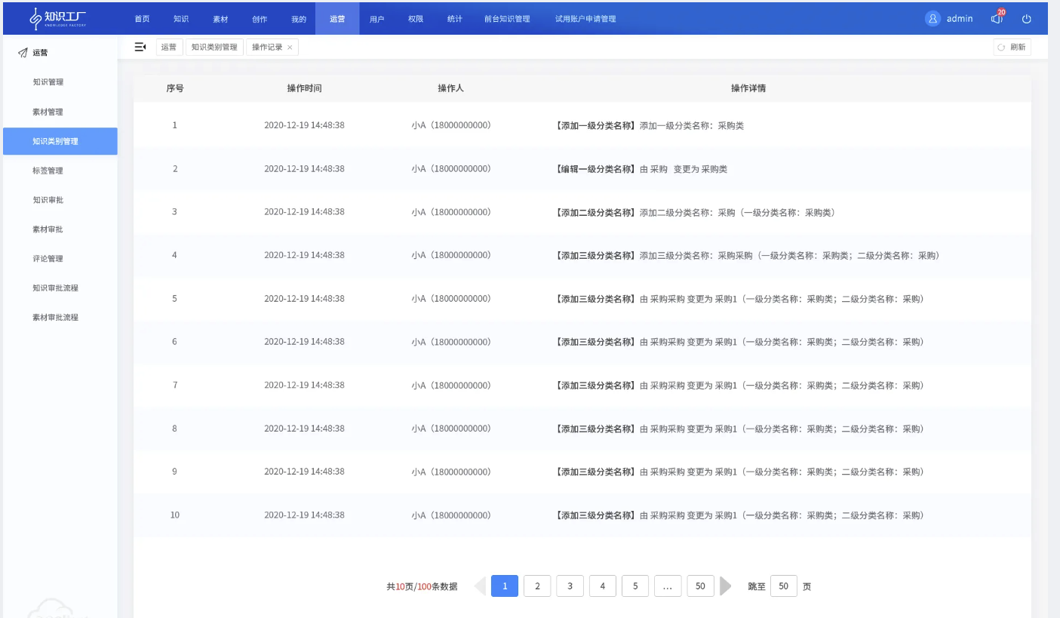
Task: Select row 2 detail 编辑一级分类名称
Action: click(x=641, y=170)
